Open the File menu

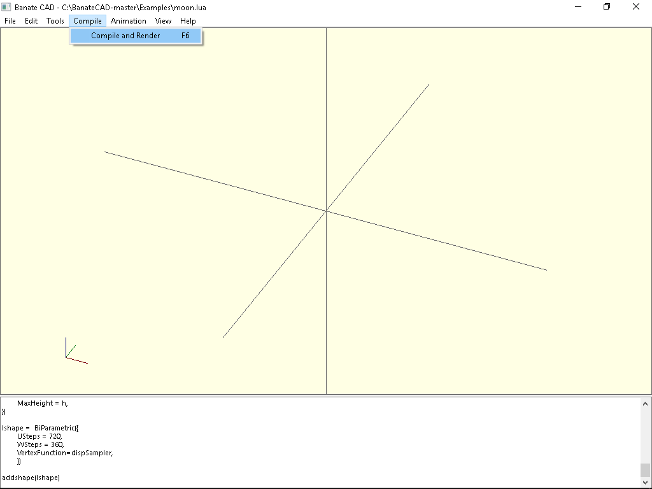[x=10, y=20]
